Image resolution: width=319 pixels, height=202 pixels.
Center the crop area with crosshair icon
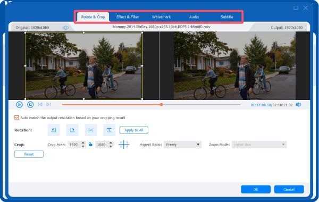pos(124,145)
